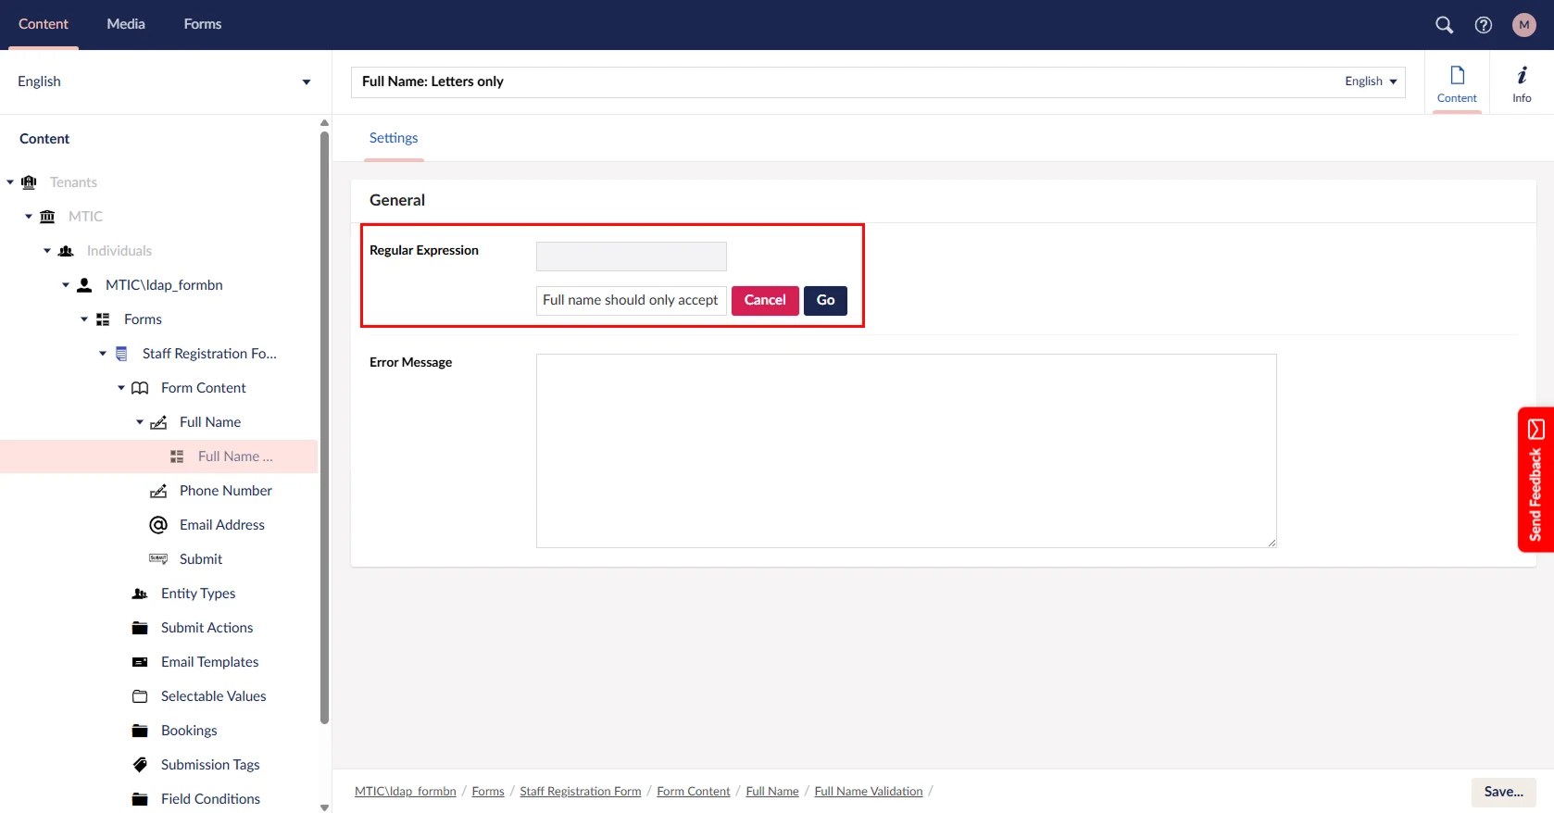
Task: Click the Submission Tags tag icon
Action: pos(140,765)
